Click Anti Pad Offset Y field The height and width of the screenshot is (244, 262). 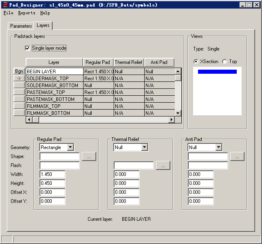coord(201,201)
